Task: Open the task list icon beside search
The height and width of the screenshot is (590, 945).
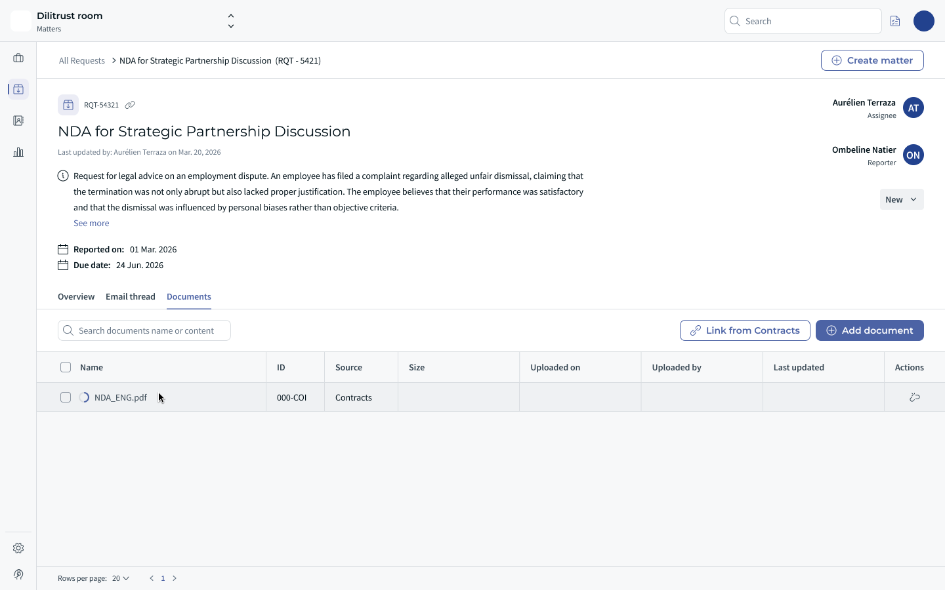Action: tap(895, 21)
